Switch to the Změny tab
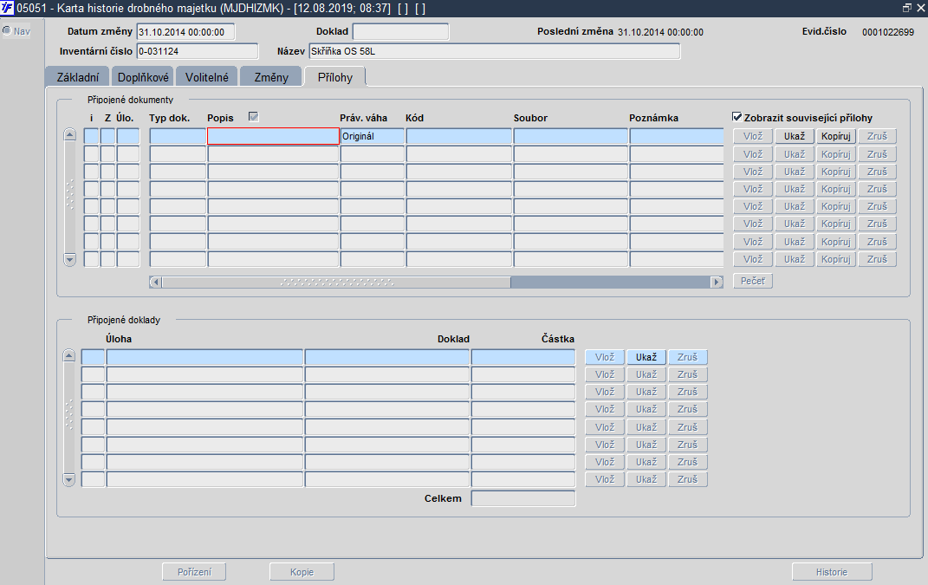928x585 pixels. [271, 77]
